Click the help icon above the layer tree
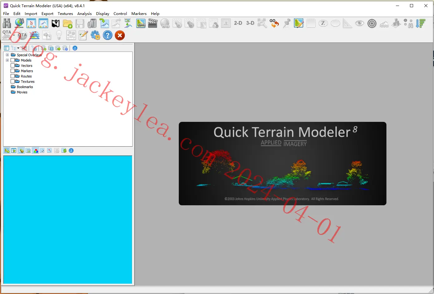This screenshot has width=434, height=294. (75, 48)
